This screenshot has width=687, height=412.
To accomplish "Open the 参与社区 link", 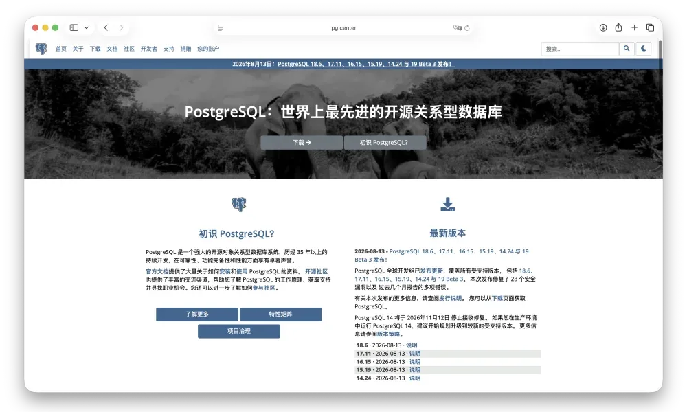I will [x=264, y=288].
